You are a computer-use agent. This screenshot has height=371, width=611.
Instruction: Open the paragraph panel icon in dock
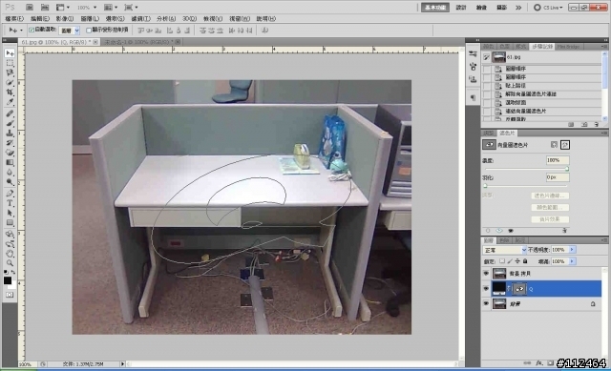click(x=473, y=97)
